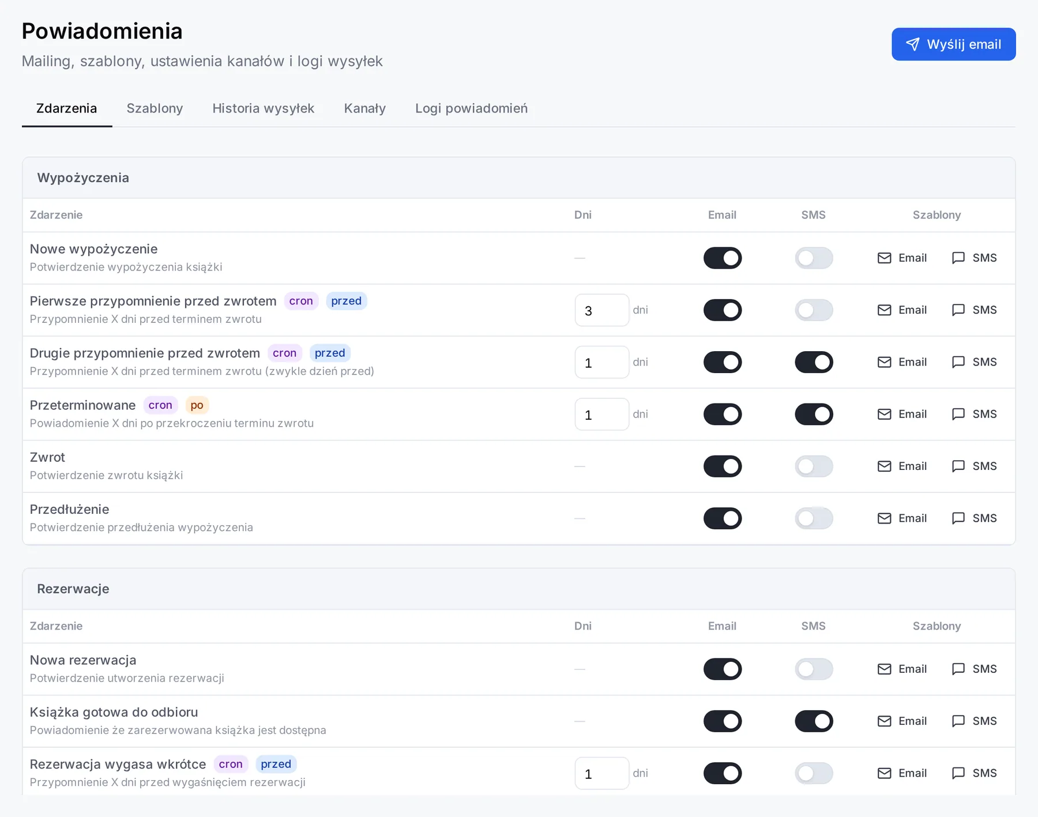
Task: Click the Wyślij email button
Action: point(953,44)
